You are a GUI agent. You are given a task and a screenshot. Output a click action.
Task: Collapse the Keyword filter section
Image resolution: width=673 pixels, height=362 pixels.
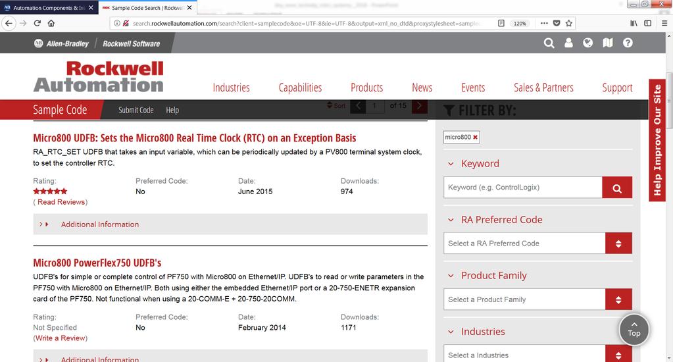tap(451, 164)
